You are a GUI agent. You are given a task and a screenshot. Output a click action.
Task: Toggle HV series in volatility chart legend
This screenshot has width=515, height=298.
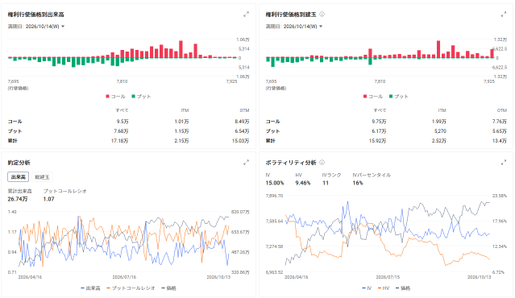384,288
